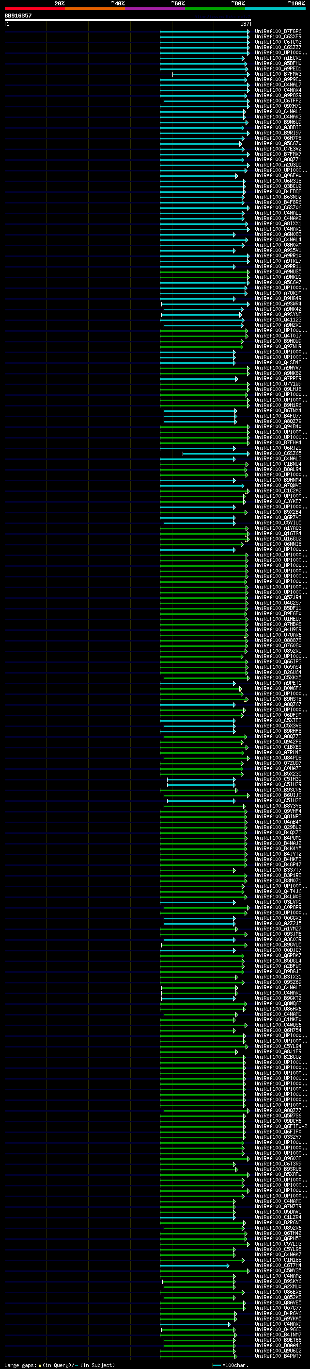Screen dimensions: 310x1369
Task: Select label UniRef100_O96038
Action: 278,1159
